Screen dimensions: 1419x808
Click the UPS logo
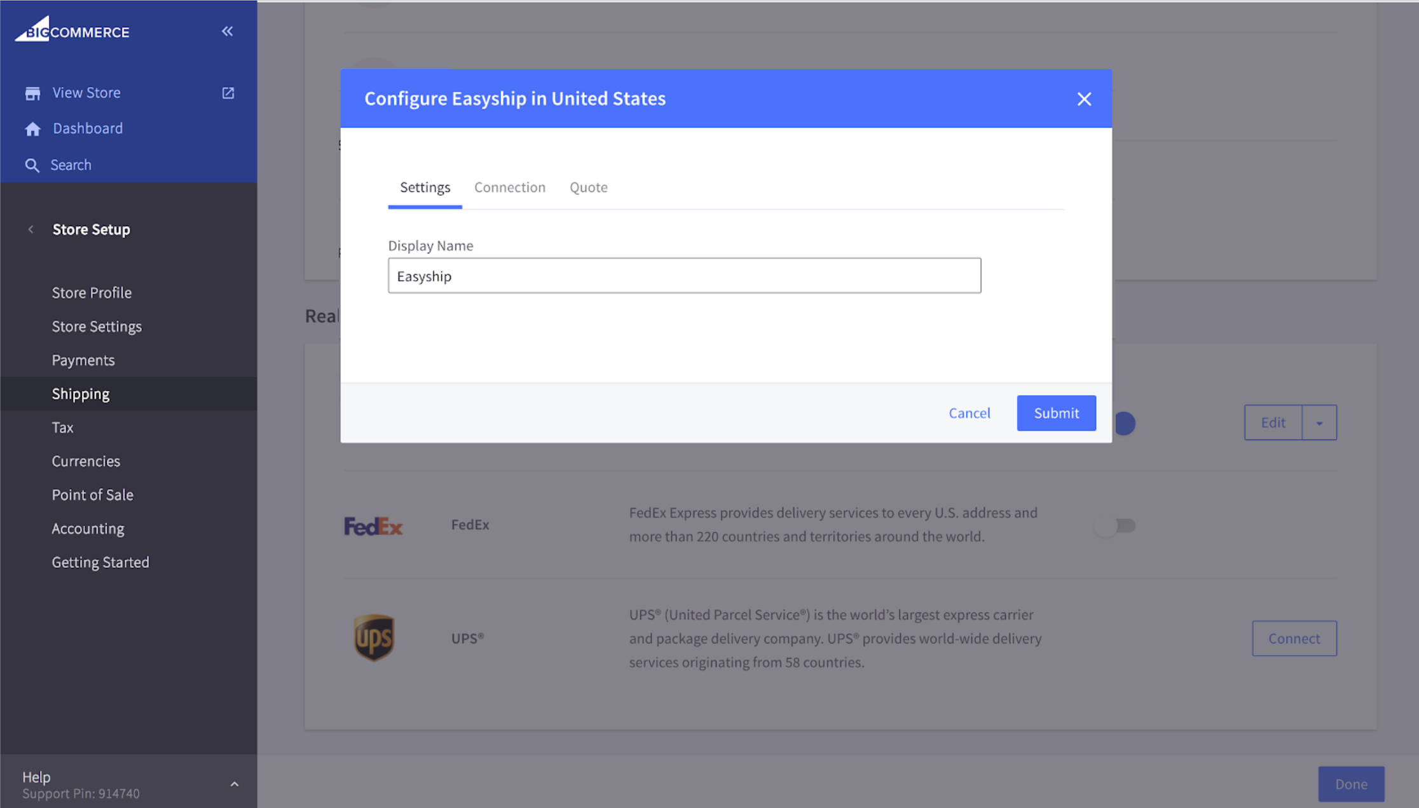[x=374, y=638]
